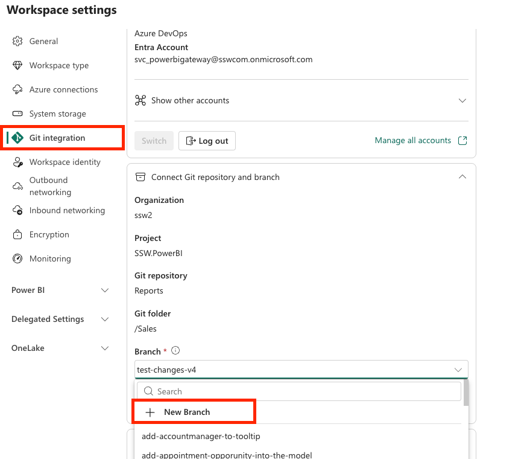527x459 pixels.
Task: Click the external-link icon beside Manage all accounts
Action: tap(463, 141)
